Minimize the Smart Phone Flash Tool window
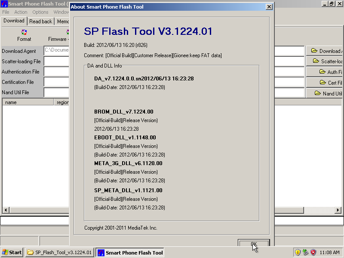Viewport: 344px width, 258px height. (325, 4)
